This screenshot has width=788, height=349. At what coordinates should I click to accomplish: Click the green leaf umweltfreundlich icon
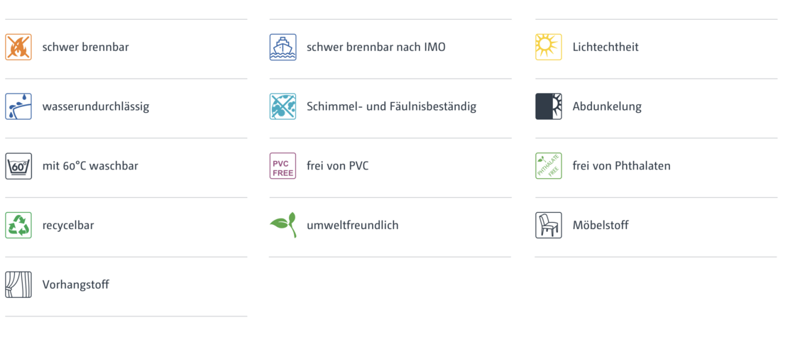click(x=283, y=224)
